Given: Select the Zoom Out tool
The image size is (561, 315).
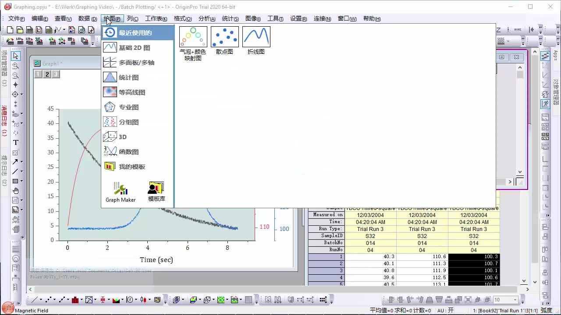Looking at the screenshot, I should (x=15, y=75).
